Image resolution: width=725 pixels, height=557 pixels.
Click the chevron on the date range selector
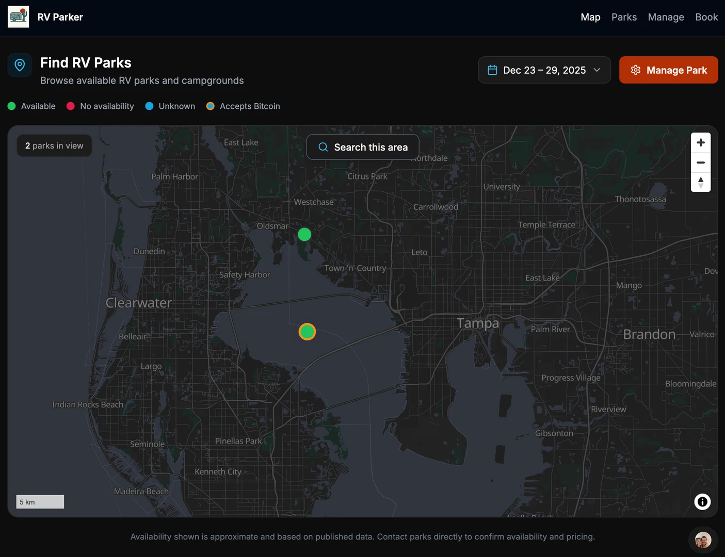(x=597, y=70)
